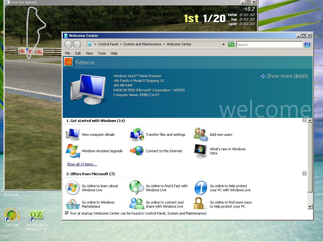Viewport: 323px width, 242px height.
Task: Click the 1. Get started with Windows heading
Action: (x=96, y=121)
